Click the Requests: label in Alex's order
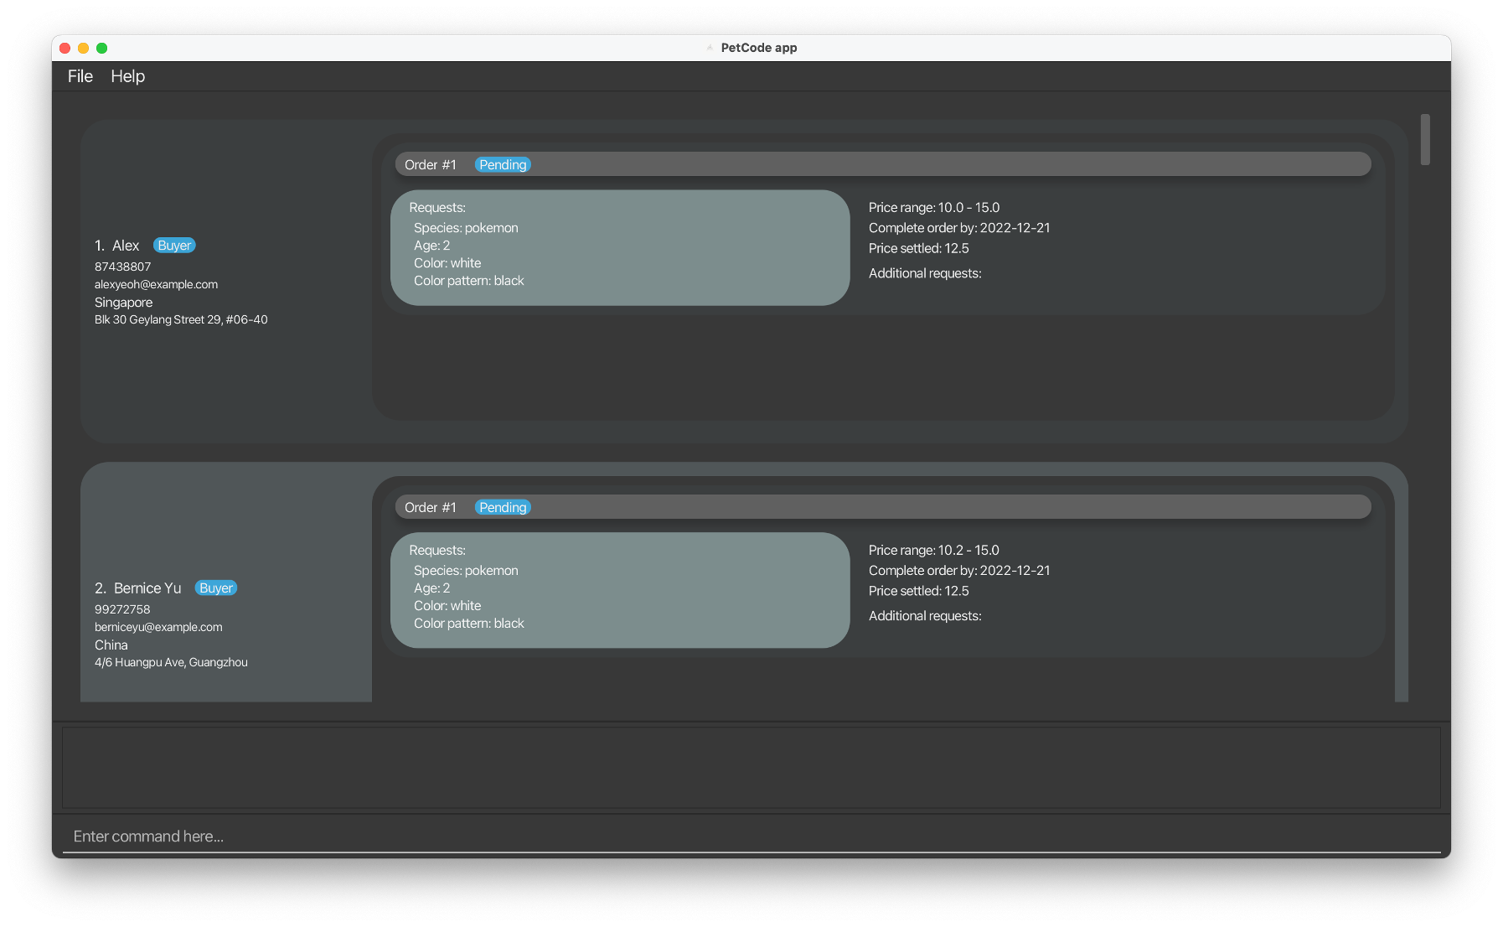This screenshot has height=927, width=1503. click(437, 208)
